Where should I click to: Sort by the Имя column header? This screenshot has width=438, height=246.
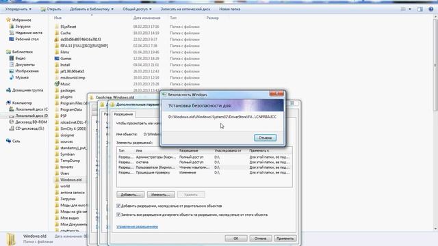click(57, 18)
